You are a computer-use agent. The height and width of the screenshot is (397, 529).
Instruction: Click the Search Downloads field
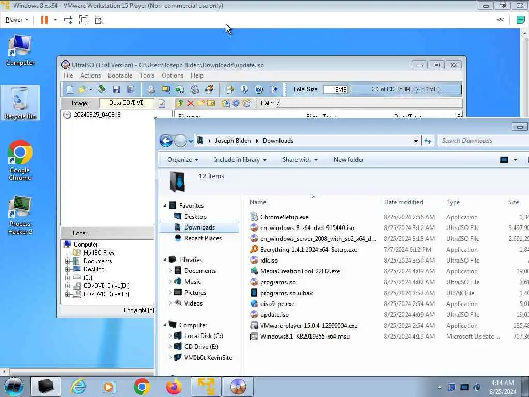click(x=483, y=141)
